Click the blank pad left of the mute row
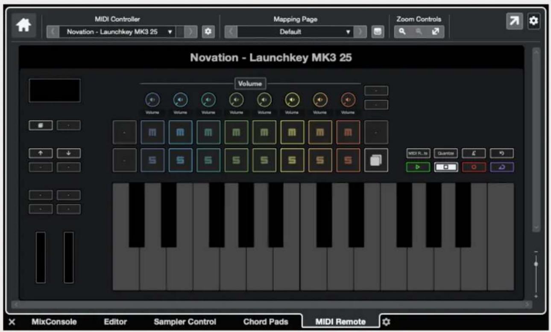This screenshot has height=332, width=551. point(125,132)
